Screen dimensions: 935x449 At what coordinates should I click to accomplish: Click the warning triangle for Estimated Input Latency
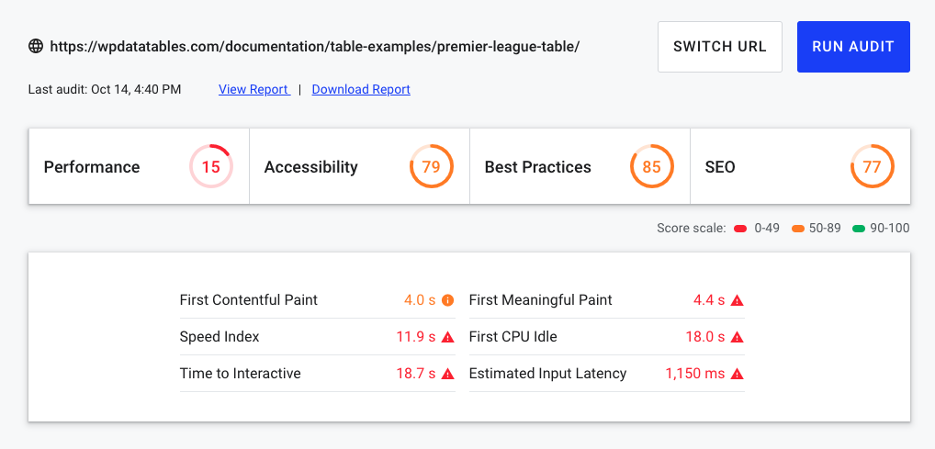click(x=737, y=374)
